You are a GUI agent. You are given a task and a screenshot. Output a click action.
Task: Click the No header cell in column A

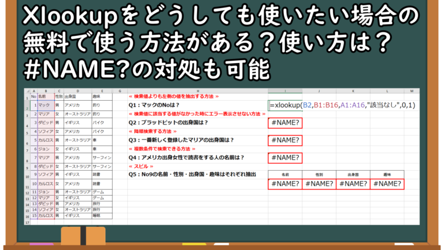[x=33, y=97]
